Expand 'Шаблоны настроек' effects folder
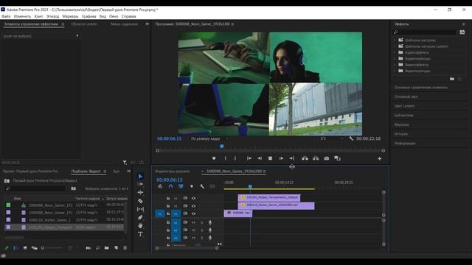This screenshot has height=265, width=472. (395, 40)
